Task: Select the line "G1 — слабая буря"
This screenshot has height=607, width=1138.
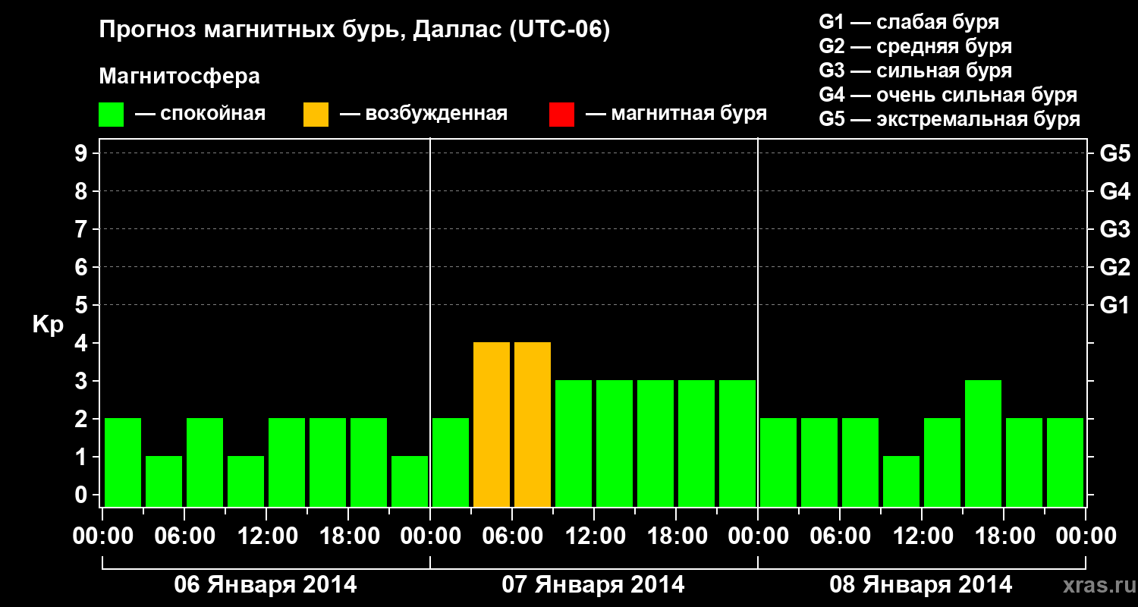Action: 909,22
